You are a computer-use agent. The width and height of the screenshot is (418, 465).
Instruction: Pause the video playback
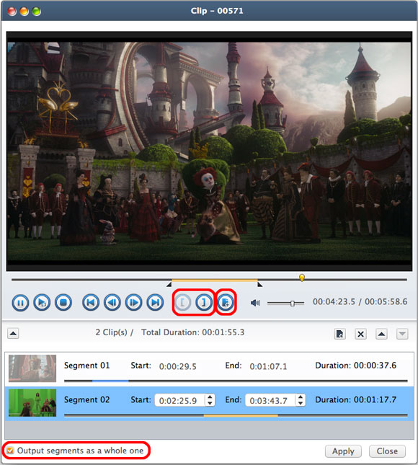click(x=20, y=303)
